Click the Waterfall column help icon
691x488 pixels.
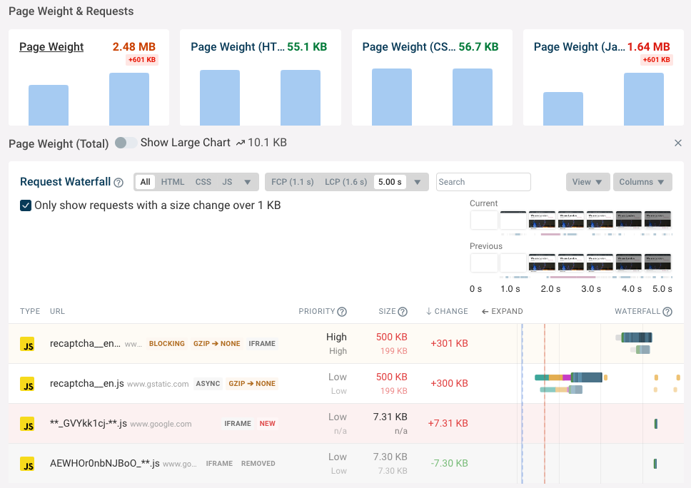pyautogui.click(x=667, y=311)
